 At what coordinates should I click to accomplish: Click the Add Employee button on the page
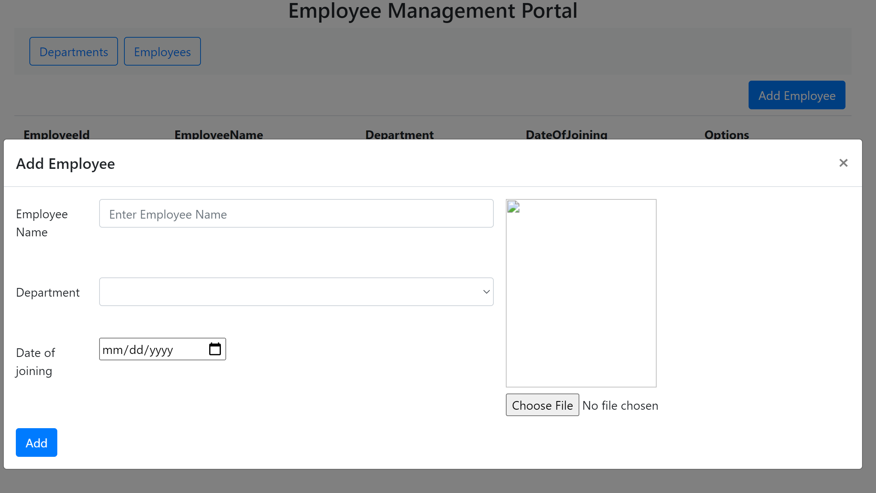797,95
